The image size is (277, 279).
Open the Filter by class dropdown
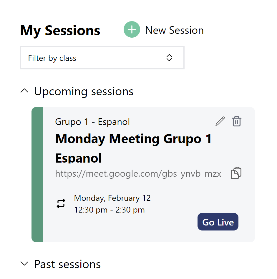pyautogui.click(x=102, y=58)
